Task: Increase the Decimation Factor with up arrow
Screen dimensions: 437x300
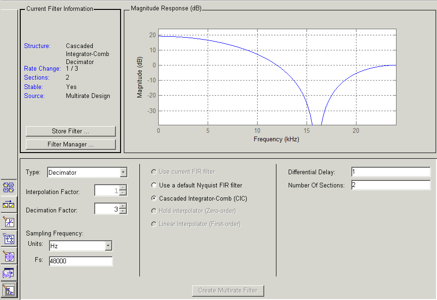Action: tap(123, 206)
